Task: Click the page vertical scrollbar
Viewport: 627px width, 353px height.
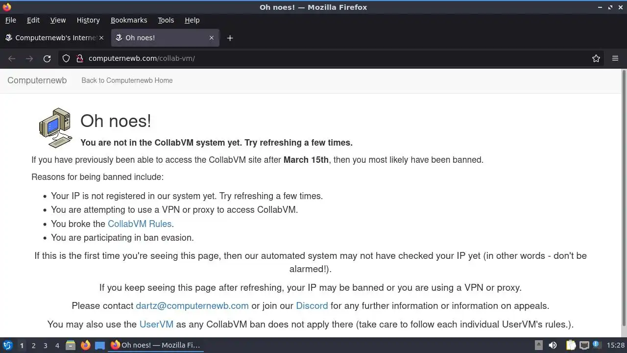Action: (624, 198)
